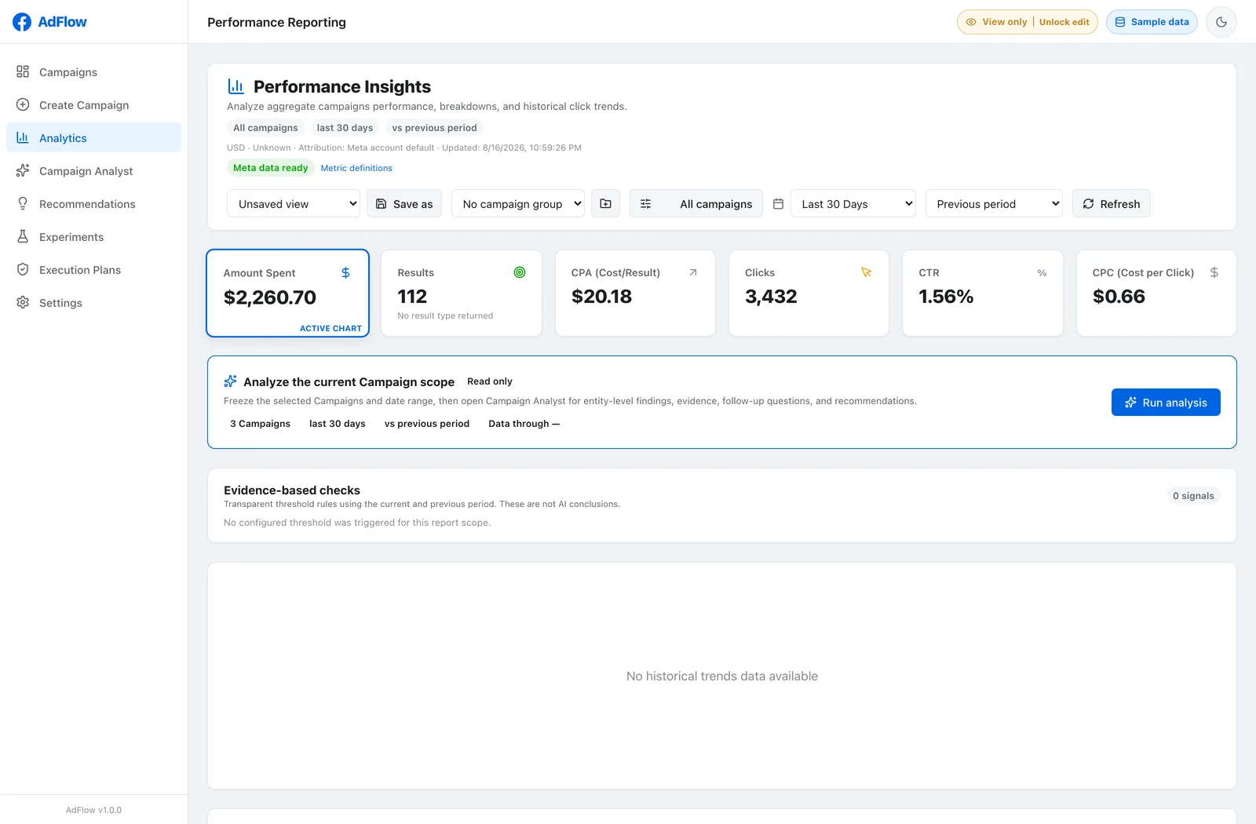Click the 3 Campaigns scope chip
Image resolution: width=1256 pixels, height=824 pixels.
coord(260,423)
